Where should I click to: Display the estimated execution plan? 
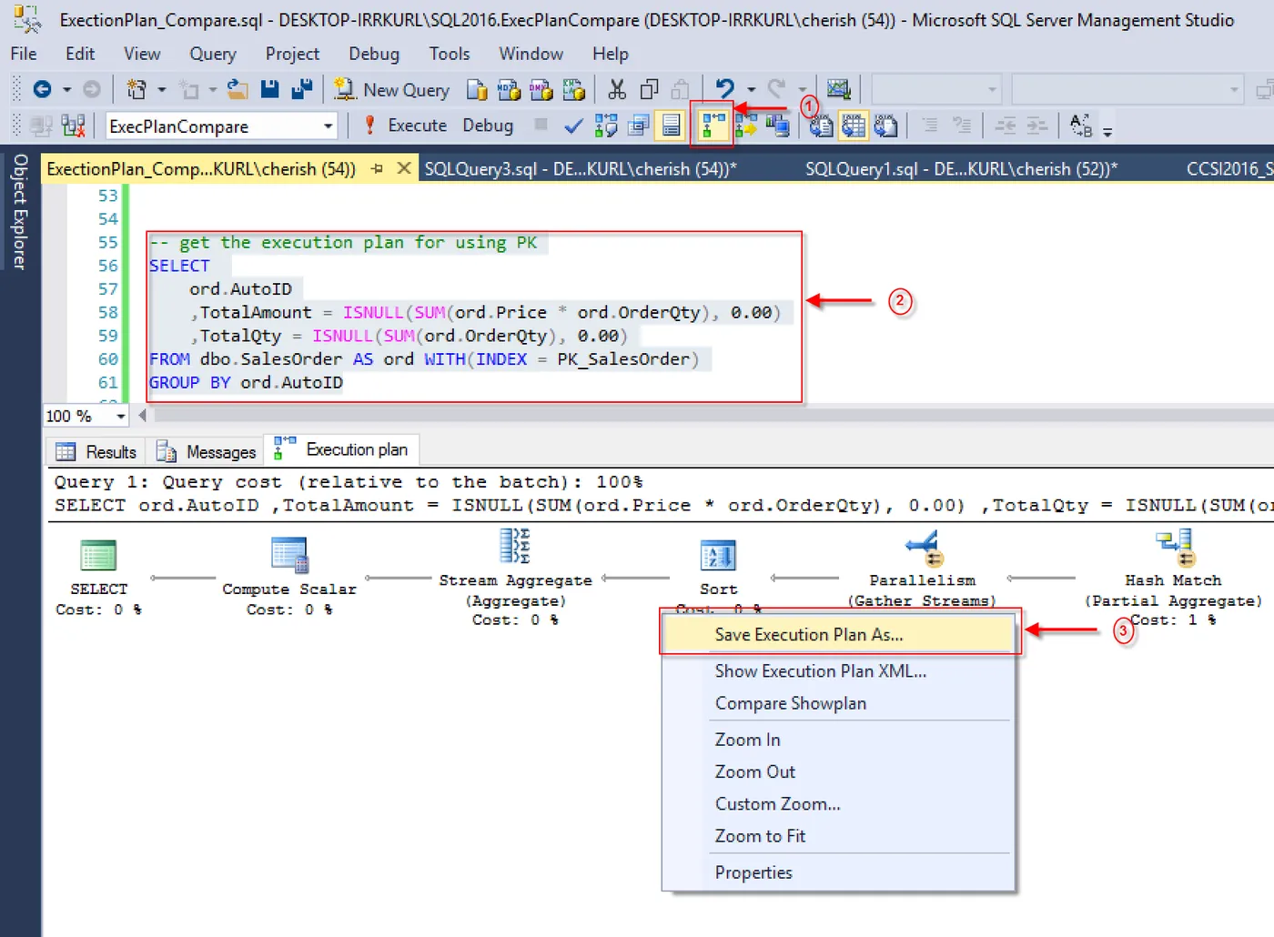point(605,126)
